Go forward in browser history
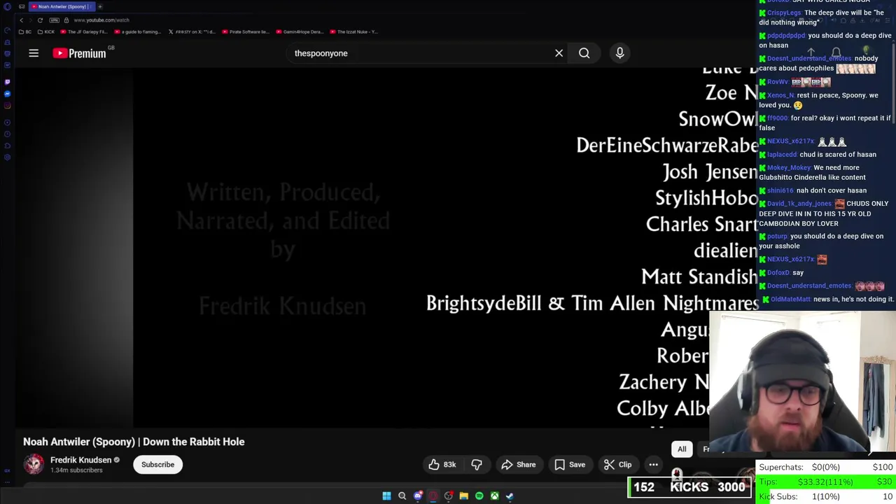896x504 pixels. pos(30,20)
